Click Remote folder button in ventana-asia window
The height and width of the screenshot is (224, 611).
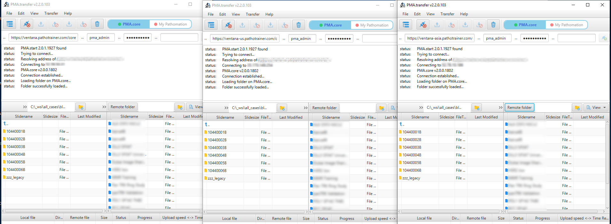tap(519, 108)
